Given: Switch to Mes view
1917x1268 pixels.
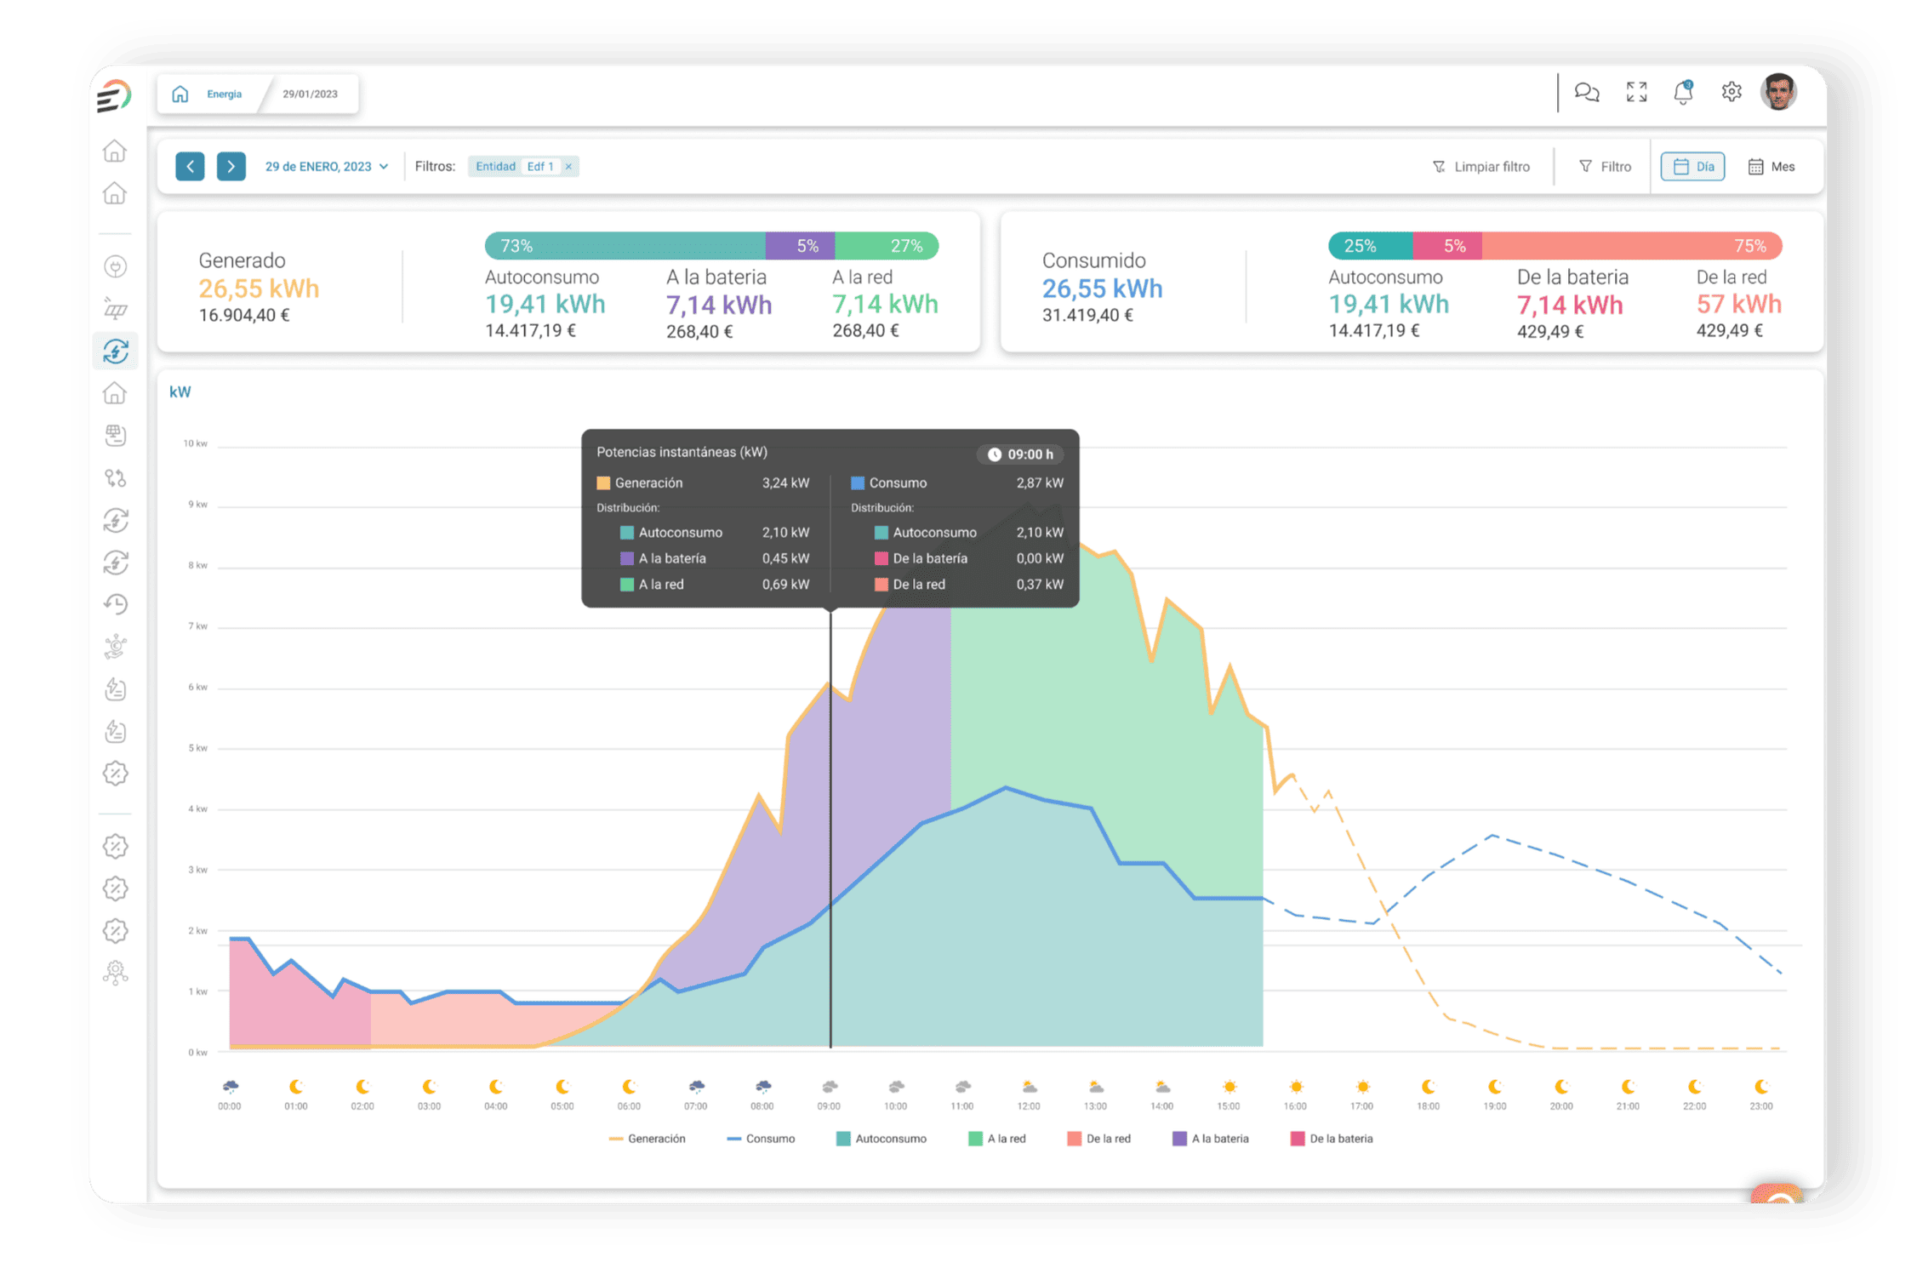Looking at the screenshot, I should (x=1771, y=167).
